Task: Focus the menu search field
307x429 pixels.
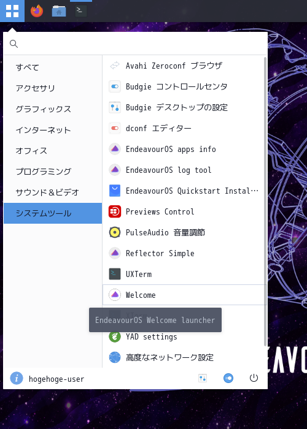Action: coord(136,44)
